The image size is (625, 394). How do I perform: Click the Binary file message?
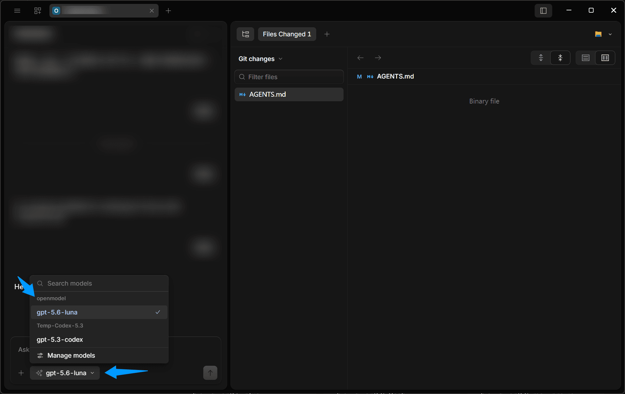pos(484,101)
